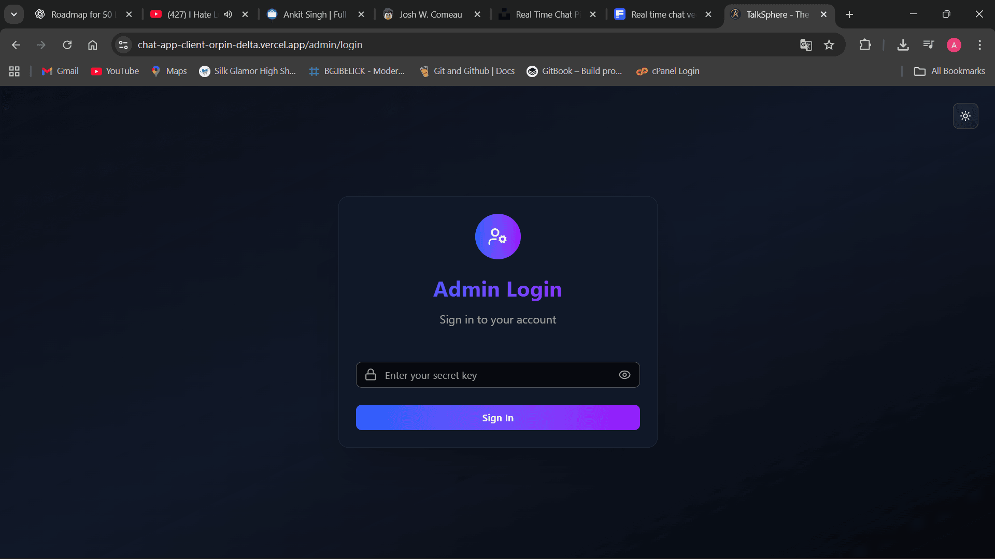Bookmark this page with star icon

[829, 45]
